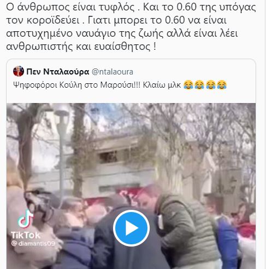Image resolution: width=266 pixels, height=269 pixels.
Task: Open Πεν Νταλαούρα's profile avatar
Action: point(19,71)
